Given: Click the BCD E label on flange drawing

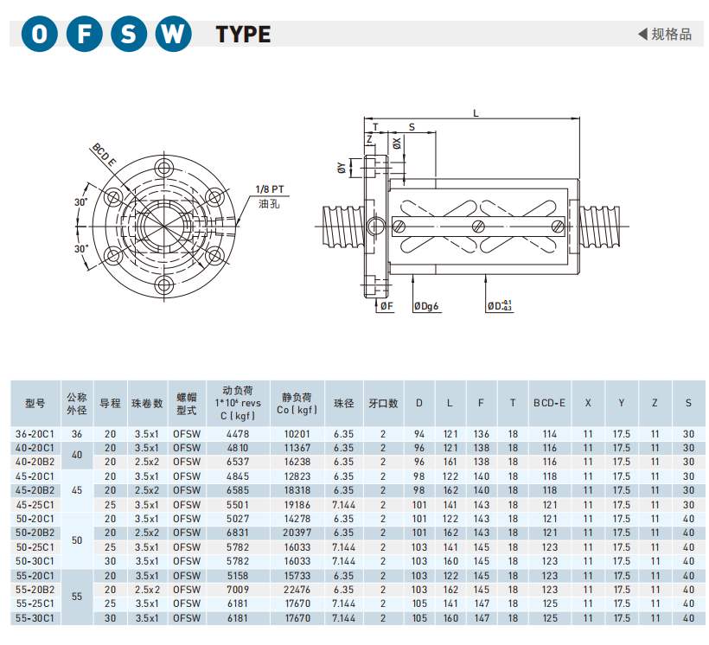Looking at the screenshot, I should tap(104, 156).
